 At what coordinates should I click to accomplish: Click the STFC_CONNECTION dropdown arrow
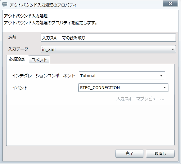164,88
